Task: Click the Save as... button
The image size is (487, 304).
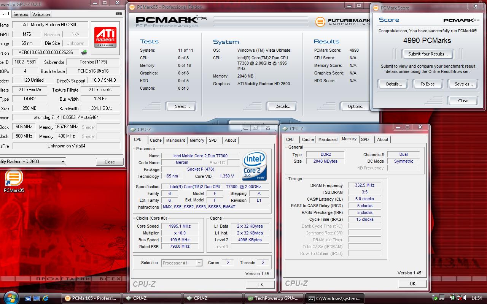Action: (463, 84)
